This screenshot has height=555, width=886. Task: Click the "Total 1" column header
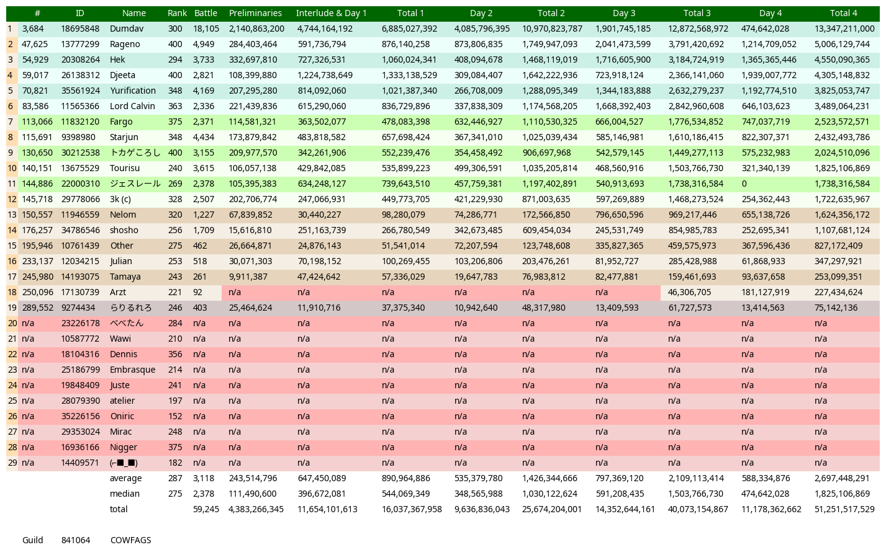click(410, 13)
